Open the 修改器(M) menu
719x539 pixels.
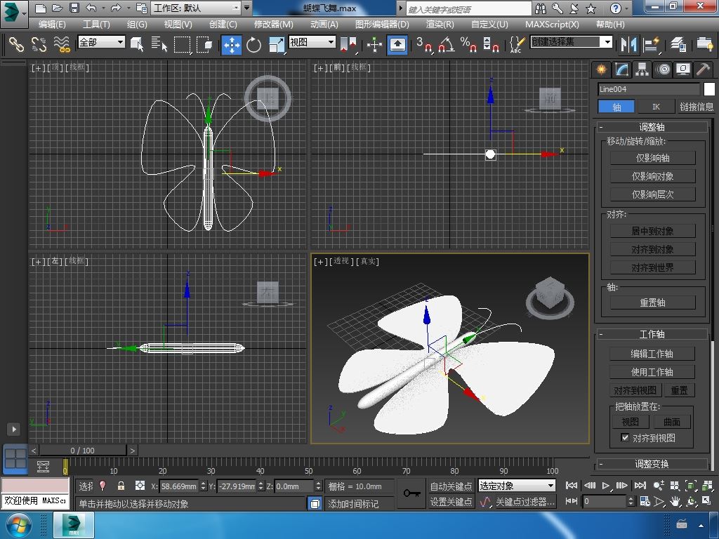[273, 24]
